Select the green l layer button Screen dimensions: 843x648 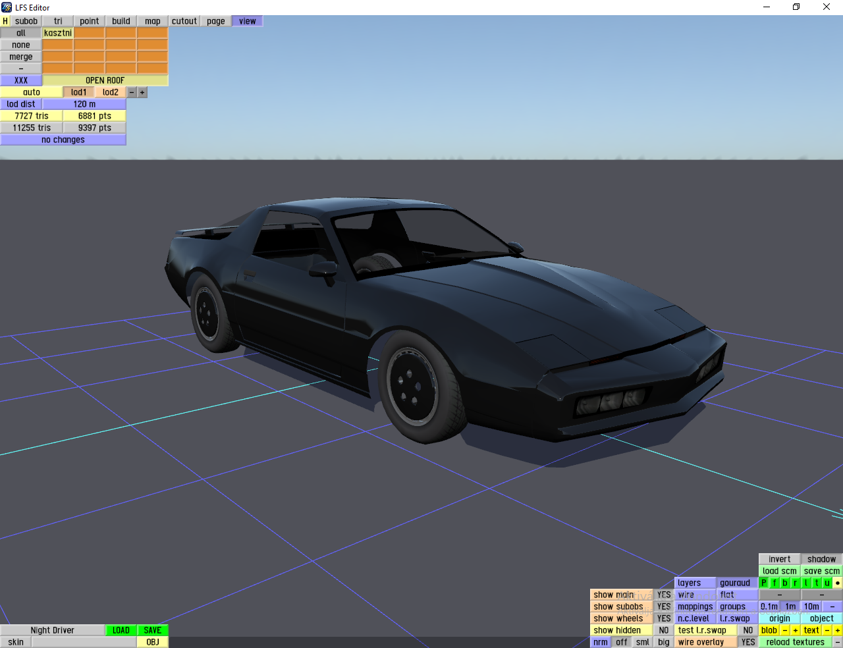point(806,583)
